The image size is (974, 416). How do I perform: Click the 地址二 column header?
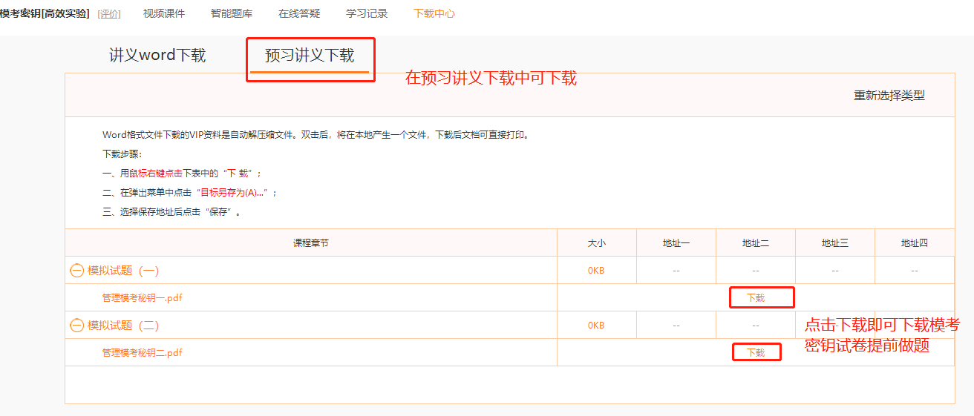click(x=755, y=243)
